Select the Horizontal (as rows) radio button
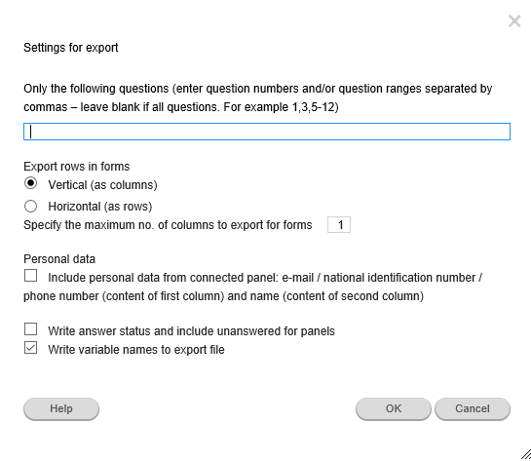The image size is (531, 461). coord(30,206)
